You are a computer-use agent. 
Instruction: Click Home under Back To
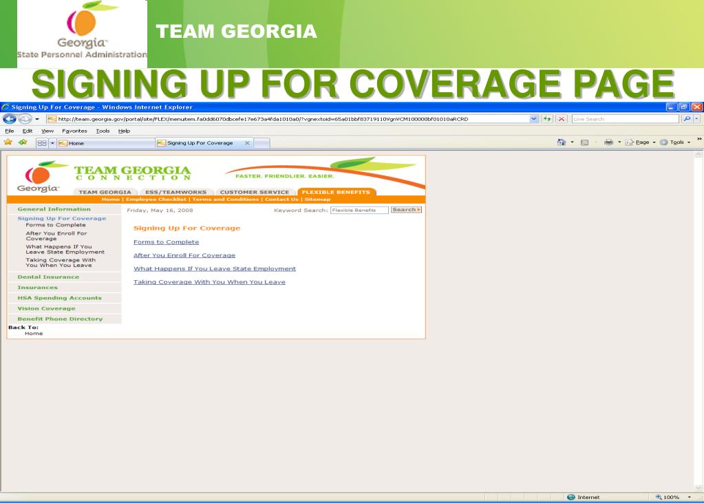pos(34,334)
